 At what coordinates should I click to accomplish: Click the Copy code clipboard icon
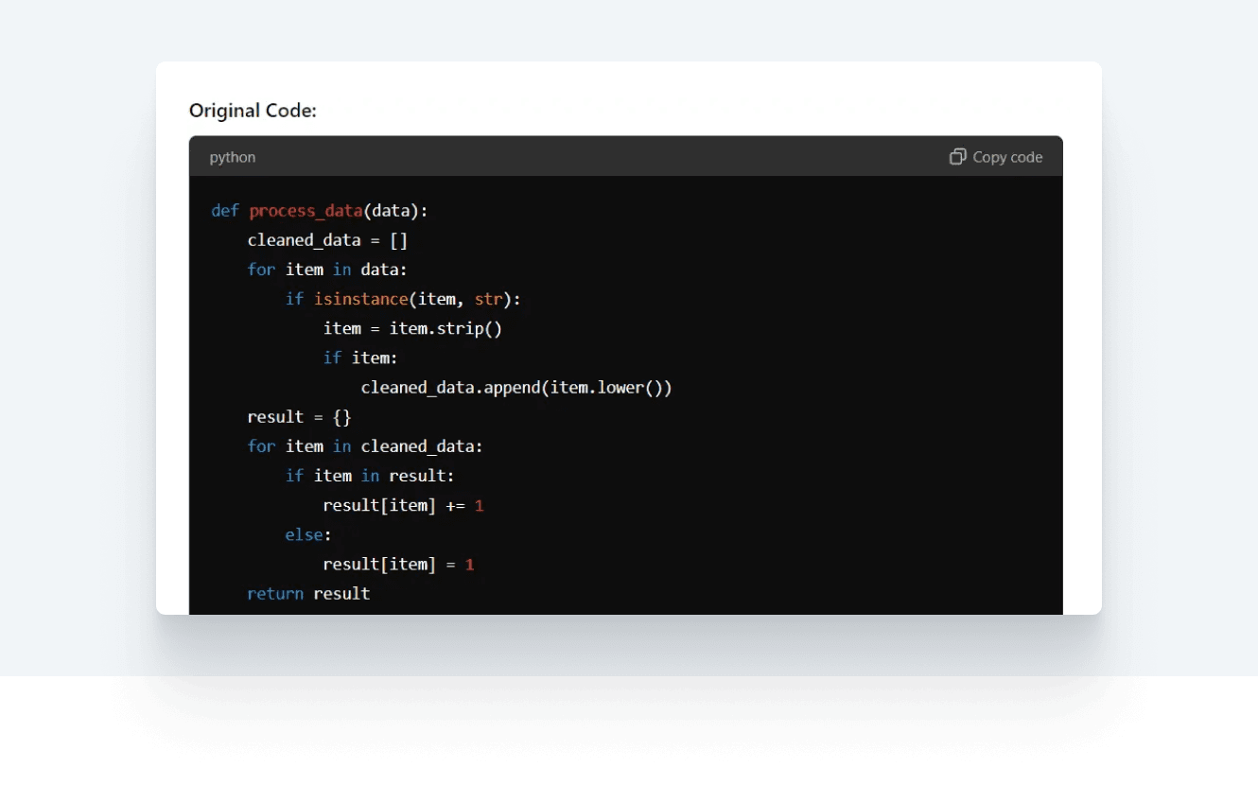(x=957, y=156)
